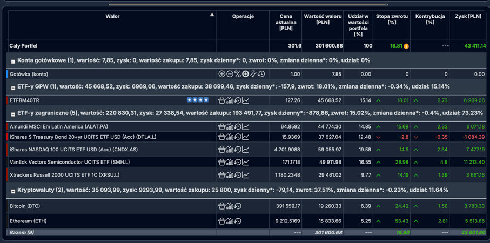490x243 pixels.
Task: Open transaction history icon for Bitcoin
Action: [238, 206]
